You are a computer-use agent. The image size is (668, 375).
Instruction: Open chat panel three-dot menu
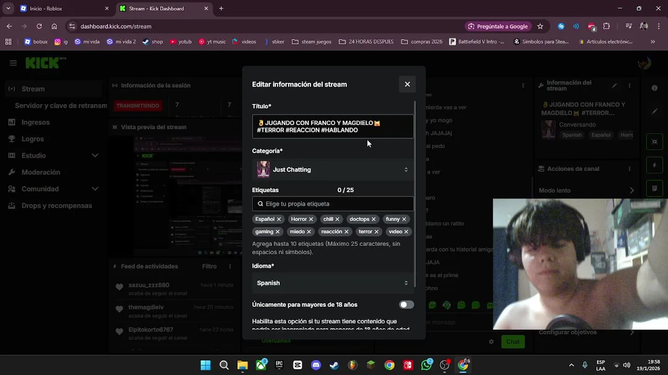pyautogui.click(x=523, y=85)
